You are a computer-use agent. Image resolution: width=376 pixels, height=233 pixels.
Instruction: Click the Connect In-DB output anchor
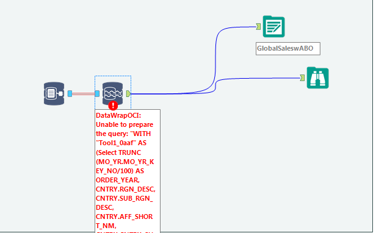tap(70, 94)
